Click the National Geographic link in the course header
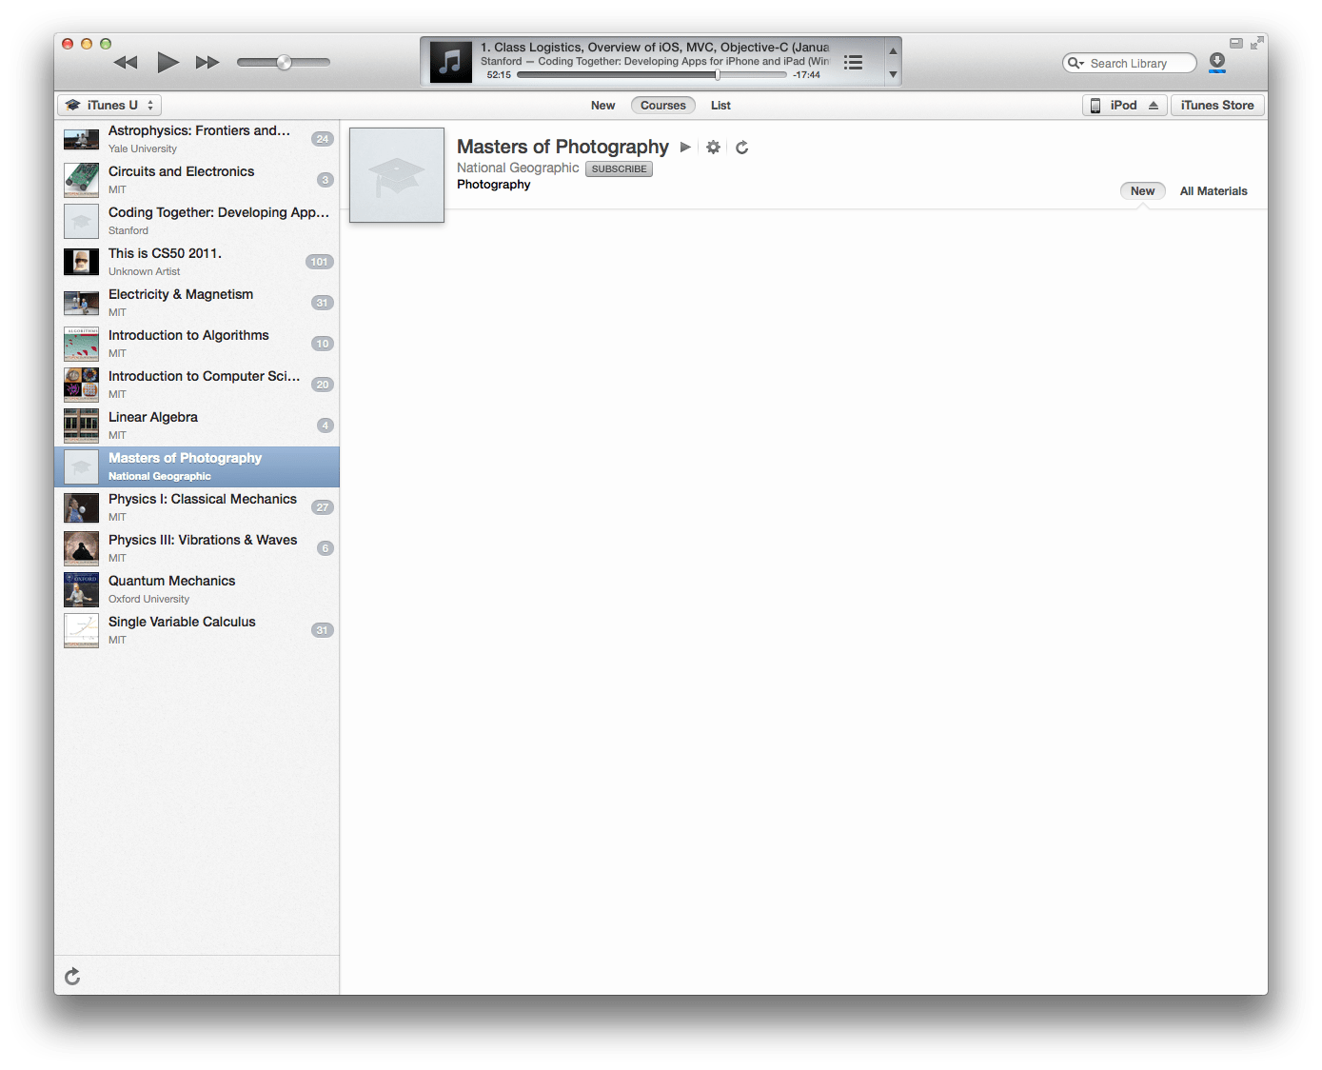1322x1070 pixels. (x=518, y=168)
